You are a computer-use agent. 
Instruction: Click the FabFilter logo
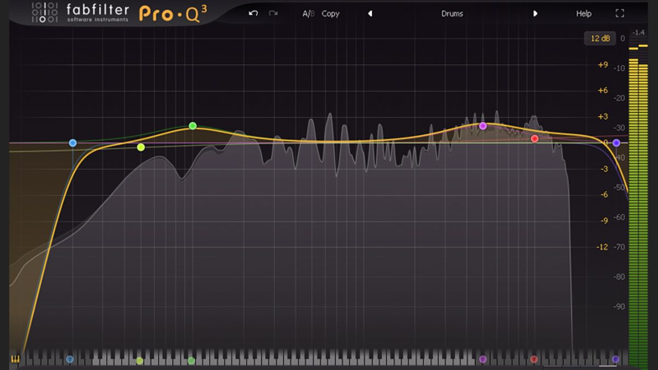pyautogui.click(x=80, y=13)
